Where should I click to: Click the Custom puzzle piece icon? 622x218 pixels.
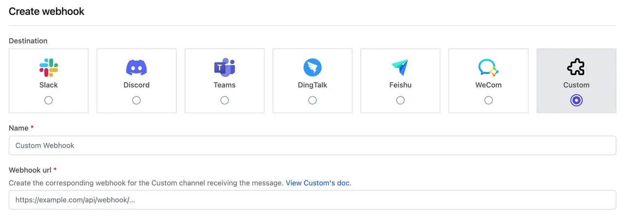pos(576,67)
